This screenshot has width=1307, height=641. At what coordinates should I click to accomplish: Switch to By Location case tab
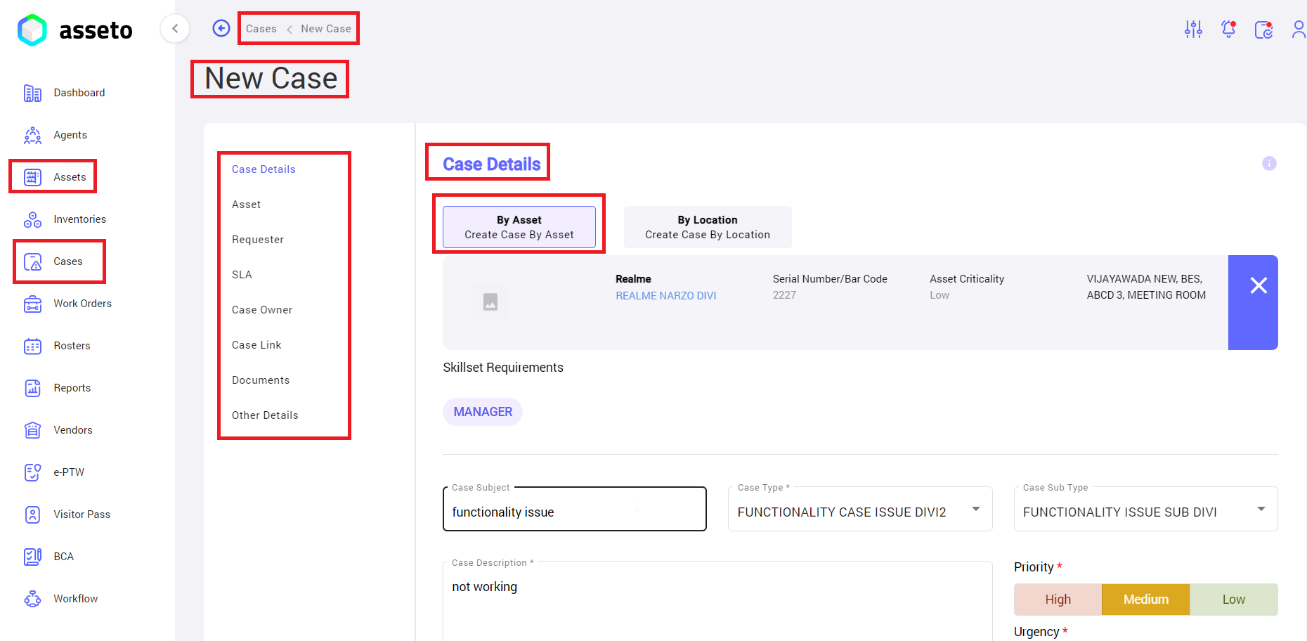[707, 227]
